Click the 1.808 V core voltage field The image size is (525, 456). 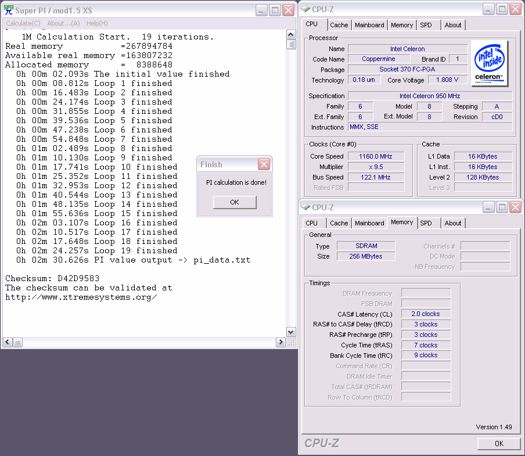click(x=447, y=80)
